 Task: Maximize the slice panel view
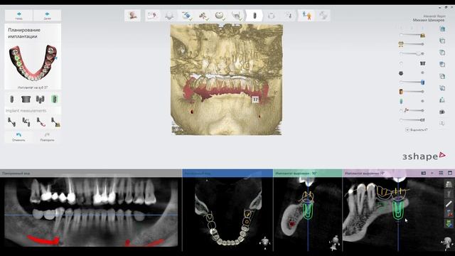pyautogui.click(x=450, y=173)
